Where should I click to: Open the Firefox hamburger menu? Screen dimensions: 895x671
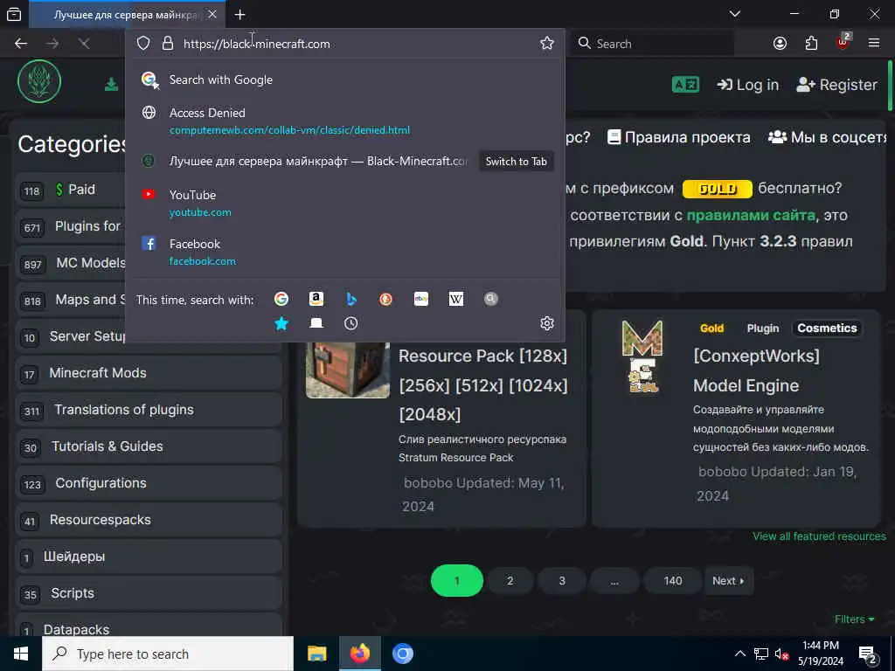[874, 44]
